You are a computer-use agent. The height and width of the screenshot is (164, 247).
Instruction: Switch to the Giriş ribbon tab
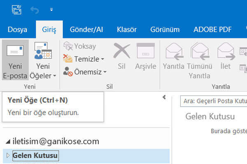[x=49, y=30]
